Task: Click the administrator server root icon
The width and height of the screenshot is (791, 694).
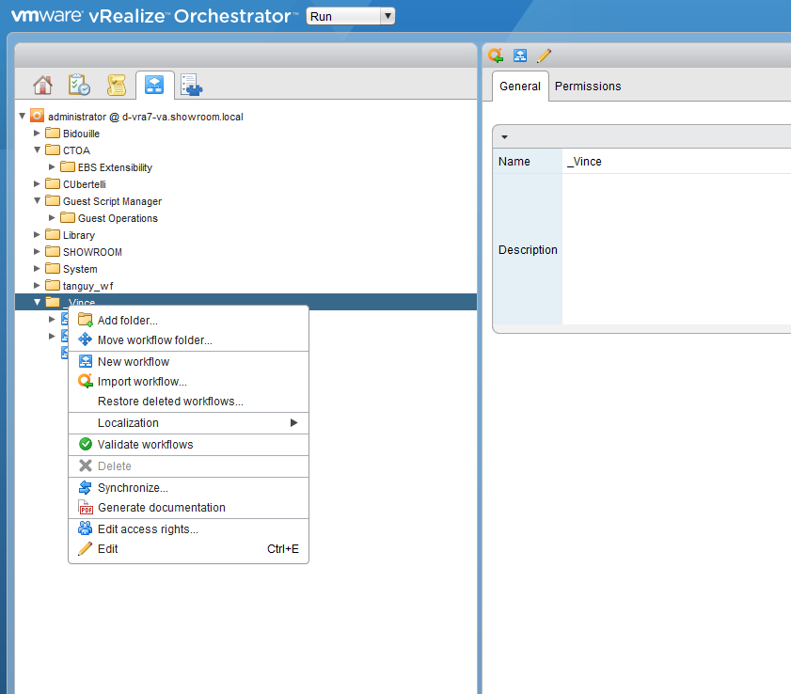Action: [37, 116]
